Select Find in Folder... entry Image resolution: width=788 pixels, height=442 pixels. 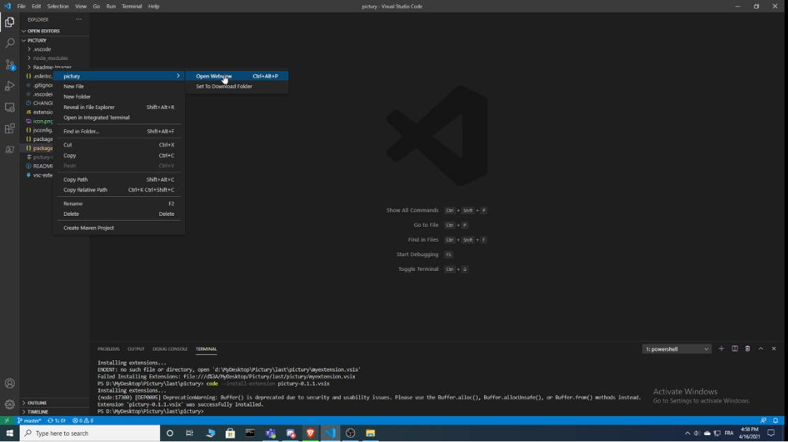coord(119,131)
